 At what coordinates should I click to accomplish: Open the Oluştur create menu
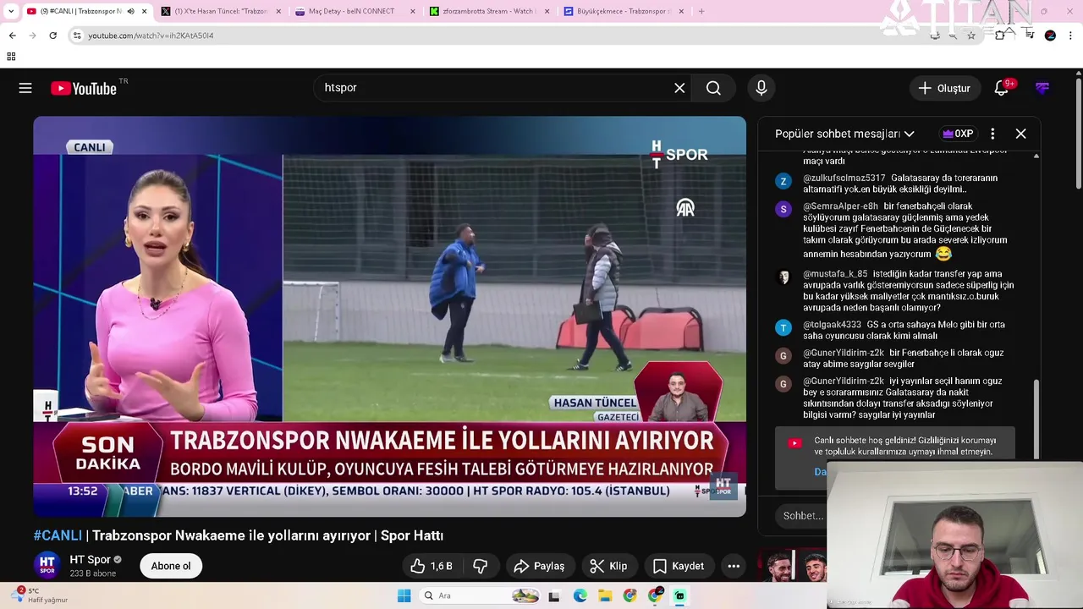[944, 88]
